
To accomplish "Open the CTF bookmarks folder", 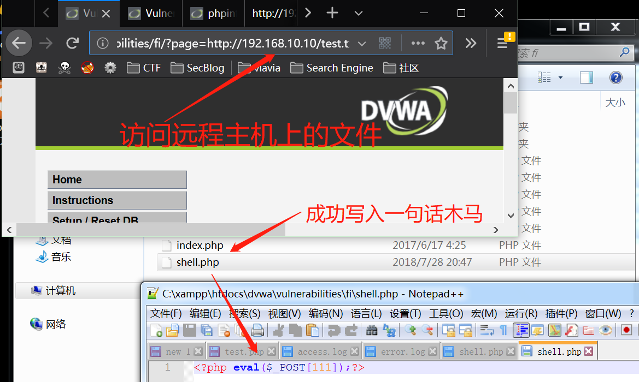I will click(143, 68).
